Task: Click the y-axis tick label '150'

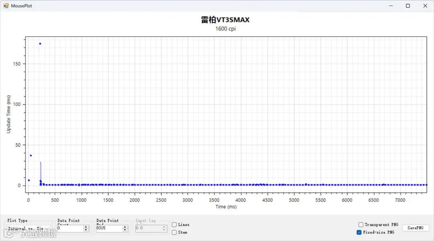Action: coord(16,64)
